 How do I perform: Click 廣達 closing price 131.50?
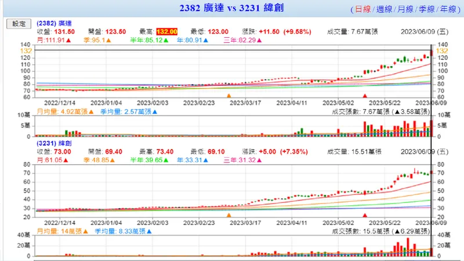pos(64,32)
